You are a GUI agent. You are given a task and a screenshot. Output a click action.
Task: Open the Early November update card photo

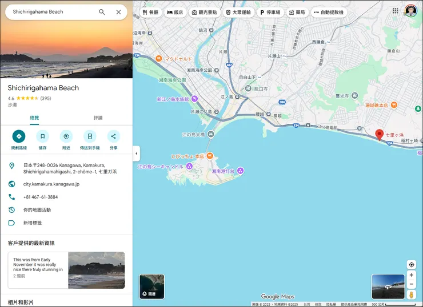pos(96,270)
